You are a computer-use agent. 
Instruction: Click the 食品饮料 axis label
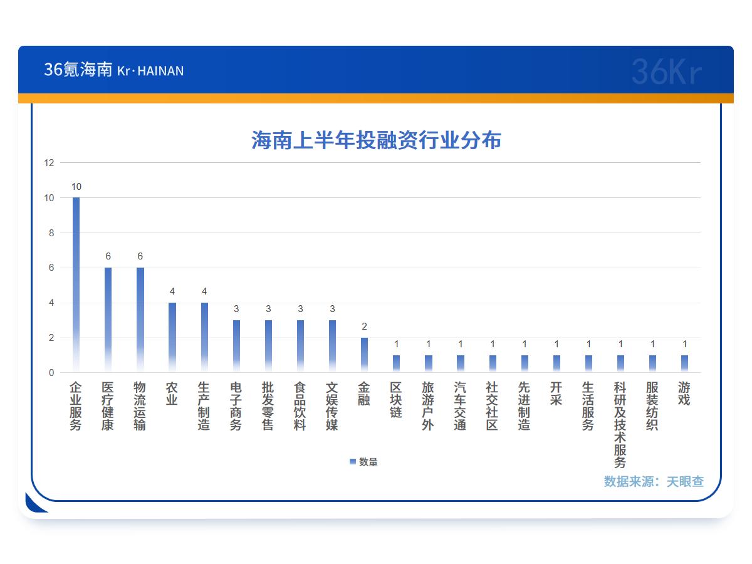click(300, 406)
